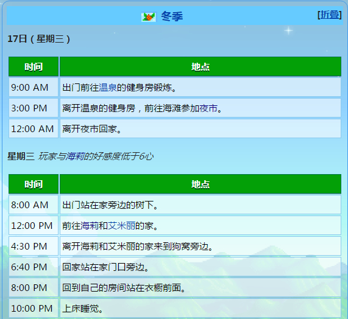Click the 17日（星期三）heading
The height and width of the screenshot is (319, 348).
tap(39, 39)
